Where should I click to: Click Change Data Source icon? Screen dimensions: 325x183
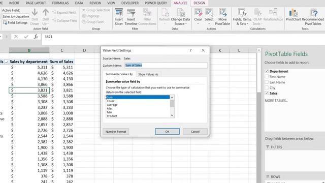(x=180, y=12)
